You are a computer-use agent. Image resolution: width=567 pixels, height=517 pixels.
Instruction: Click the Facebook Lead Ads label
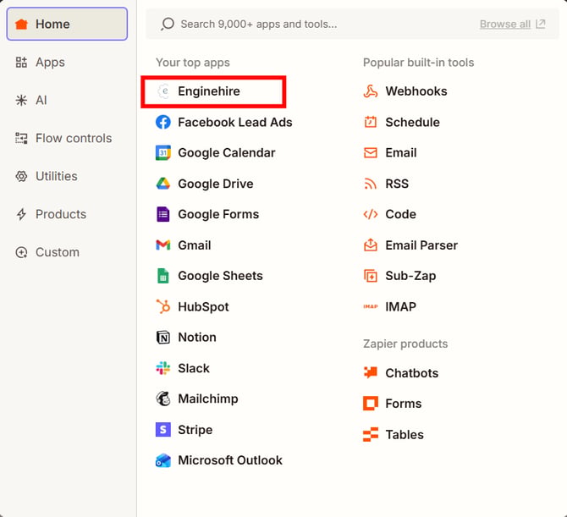(x=235, y=122)
